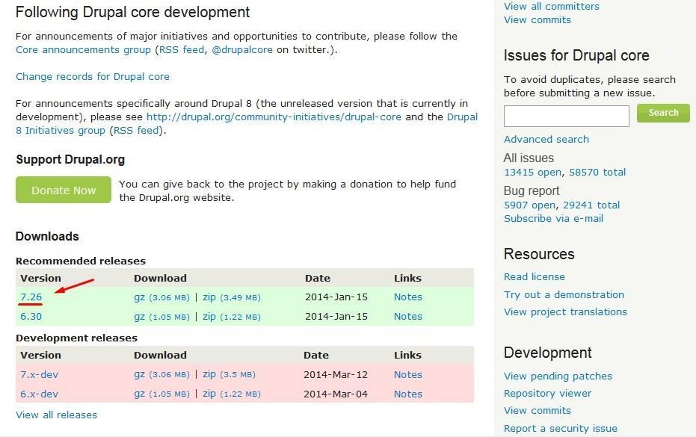Open View commits link below View all committers

538,20
